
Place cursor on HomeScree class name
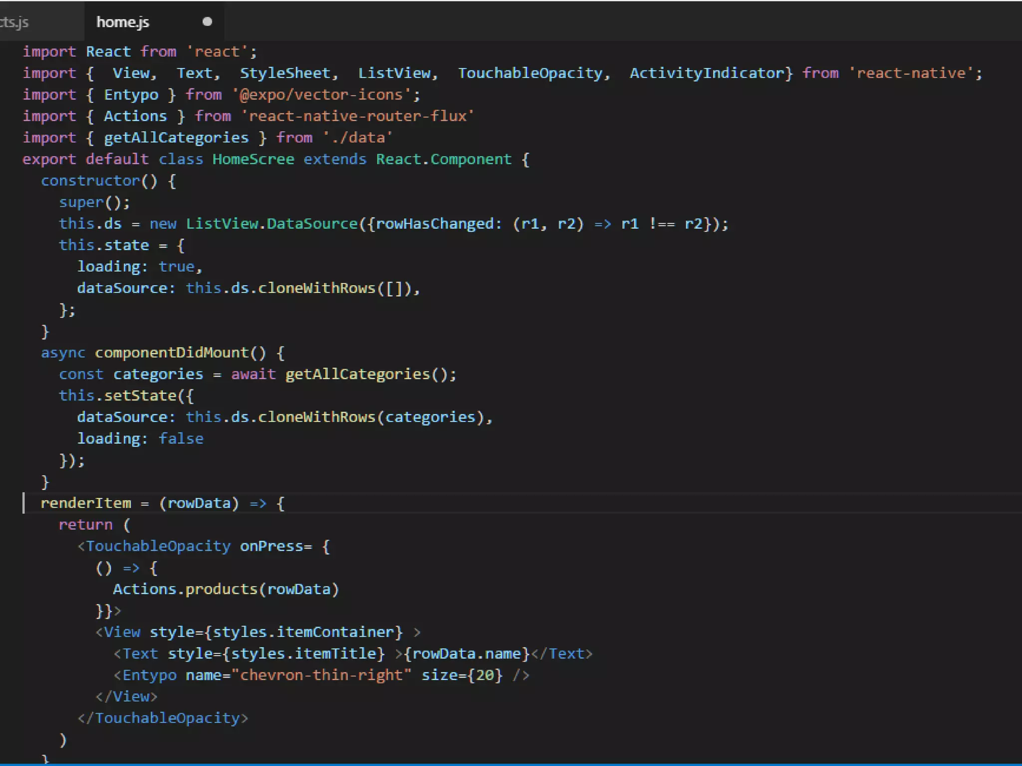[253, 159]
